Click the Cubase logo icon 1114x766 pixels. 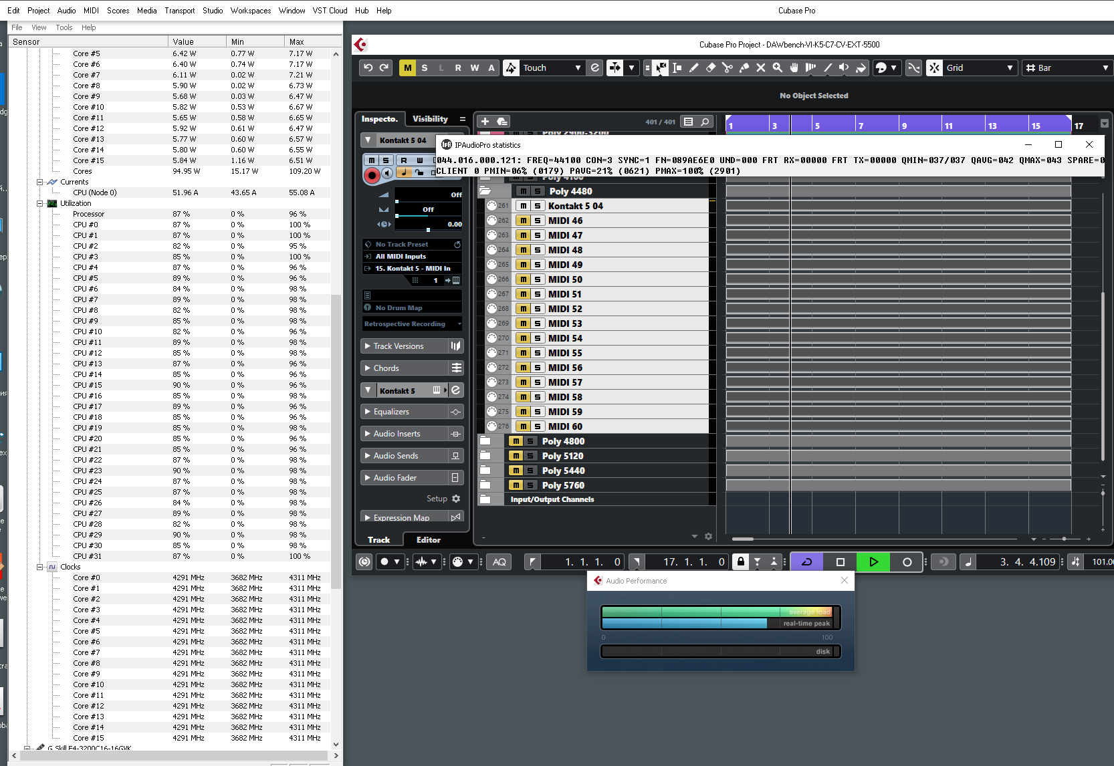point(361,45)
